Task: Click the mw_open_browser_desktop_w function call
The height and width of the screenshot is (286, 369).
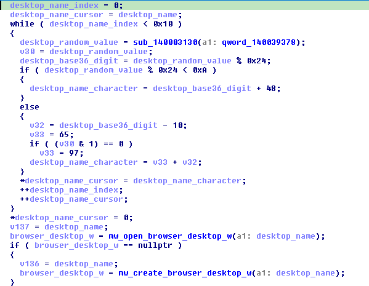Action: pyautogui.click(x=170, y=236)
